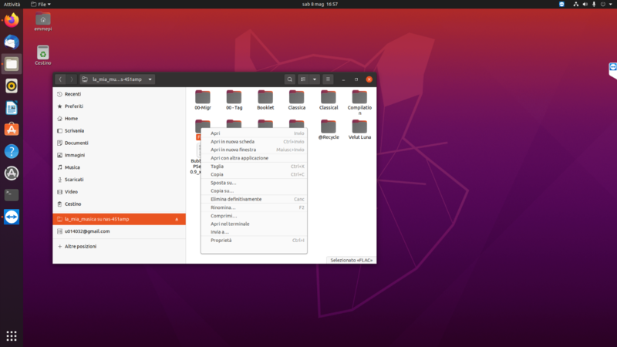
Task: Open "Altre posizioni" in the sidebar
Action: (80, 246)
